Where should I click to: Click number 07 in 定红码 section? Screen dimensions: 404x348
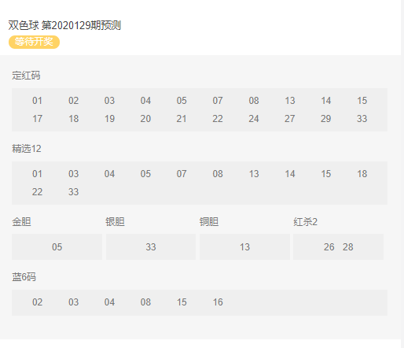(218, 101)
